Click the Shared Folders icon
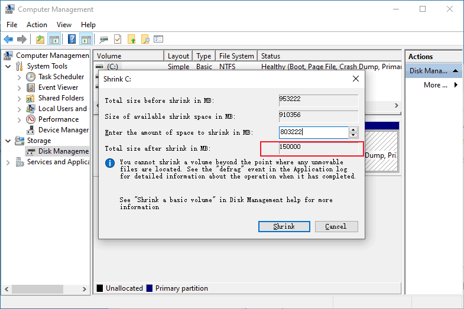Image resolution: width=464 pixels, height=309 pixels. pyautogui.click(x=31, y=98)
